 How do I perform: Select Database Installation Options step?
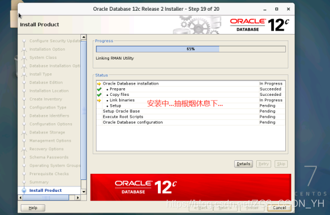[55, 66]
